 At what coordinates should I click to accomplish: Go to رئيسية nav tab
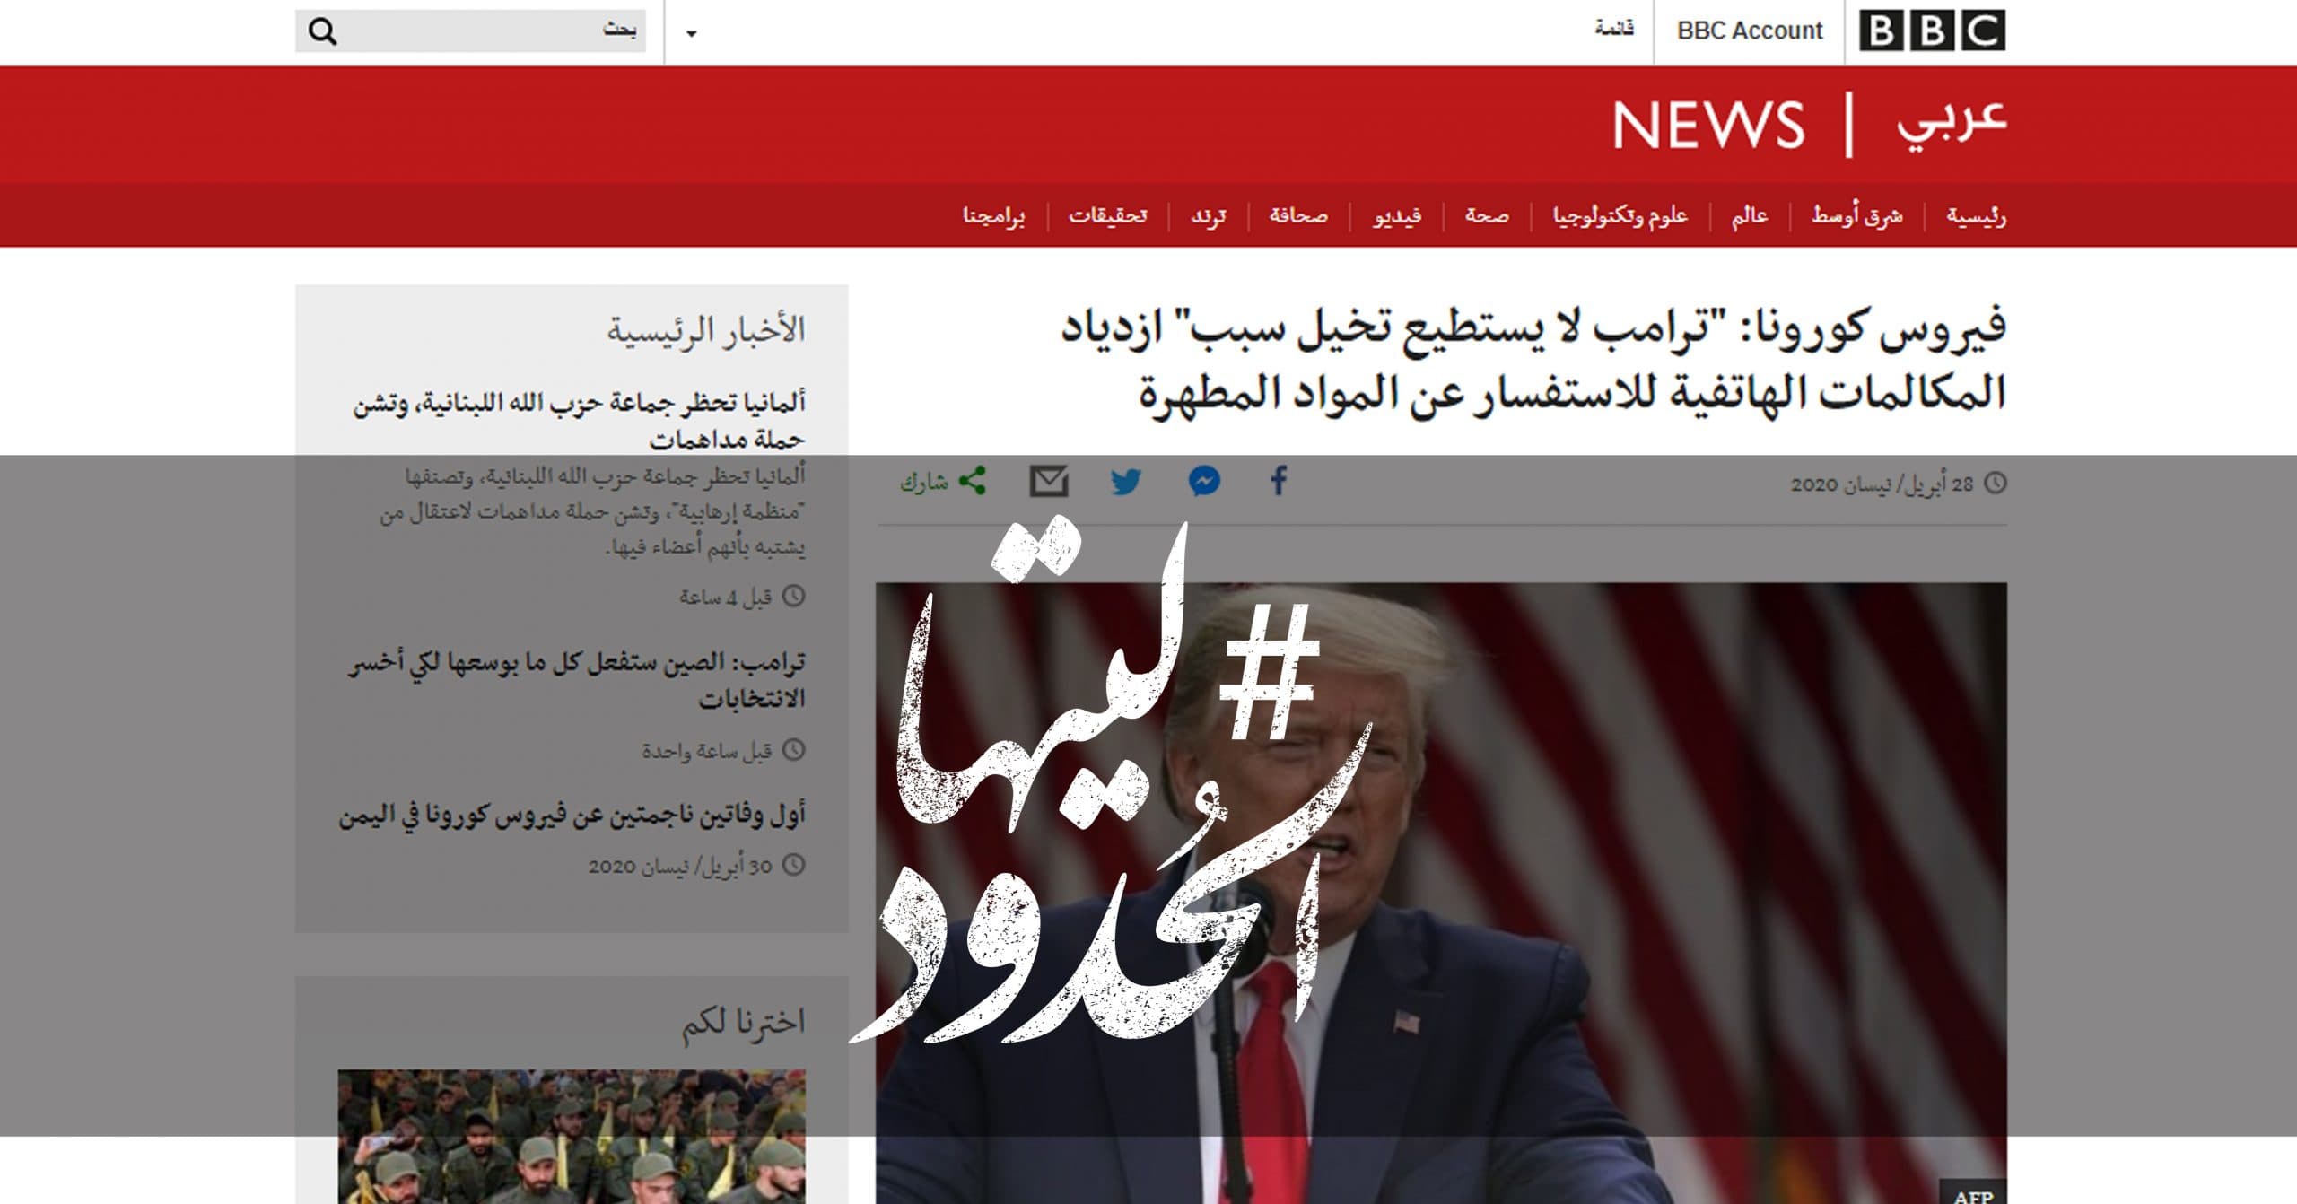(x=1976, y=216)
